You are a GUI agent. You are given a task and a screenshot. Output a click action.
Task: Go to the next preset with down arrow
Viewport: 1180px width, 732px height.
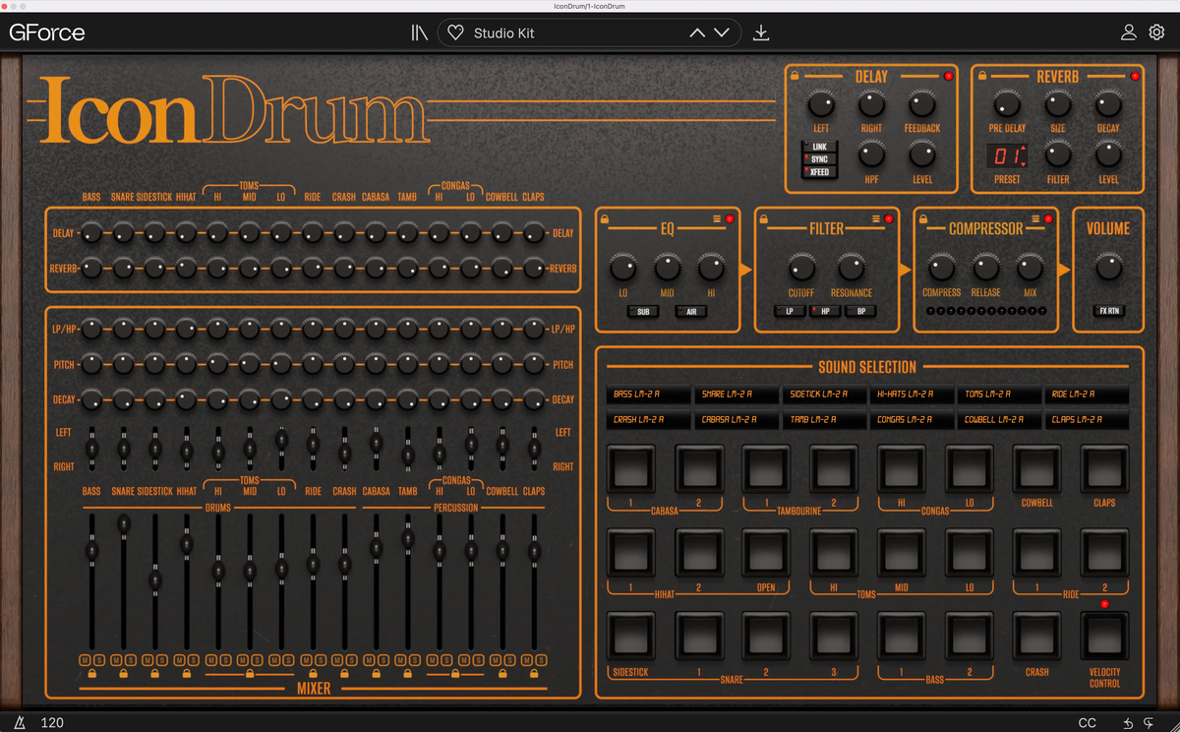(x=722, y=32)
